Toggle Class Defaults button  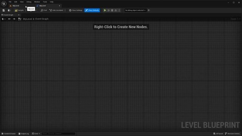pyautogui.click(x=92, y=10)
